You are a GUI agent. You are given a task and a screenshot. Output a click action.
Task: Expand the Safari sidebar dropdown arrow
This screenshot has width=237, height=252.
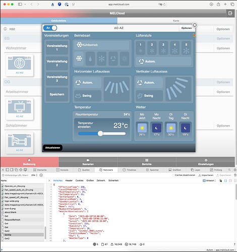tap(25, 5)
